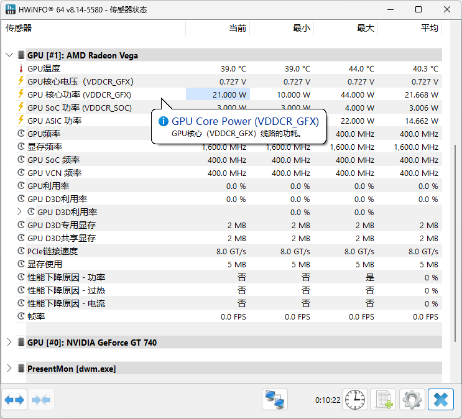Click the 当前 column header
The height and width of the screenshot is (419, 462).
237,29
